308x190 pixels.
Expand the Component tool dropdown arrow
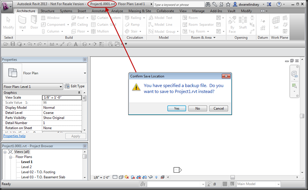pyautogui.click(x=68, y=24)
